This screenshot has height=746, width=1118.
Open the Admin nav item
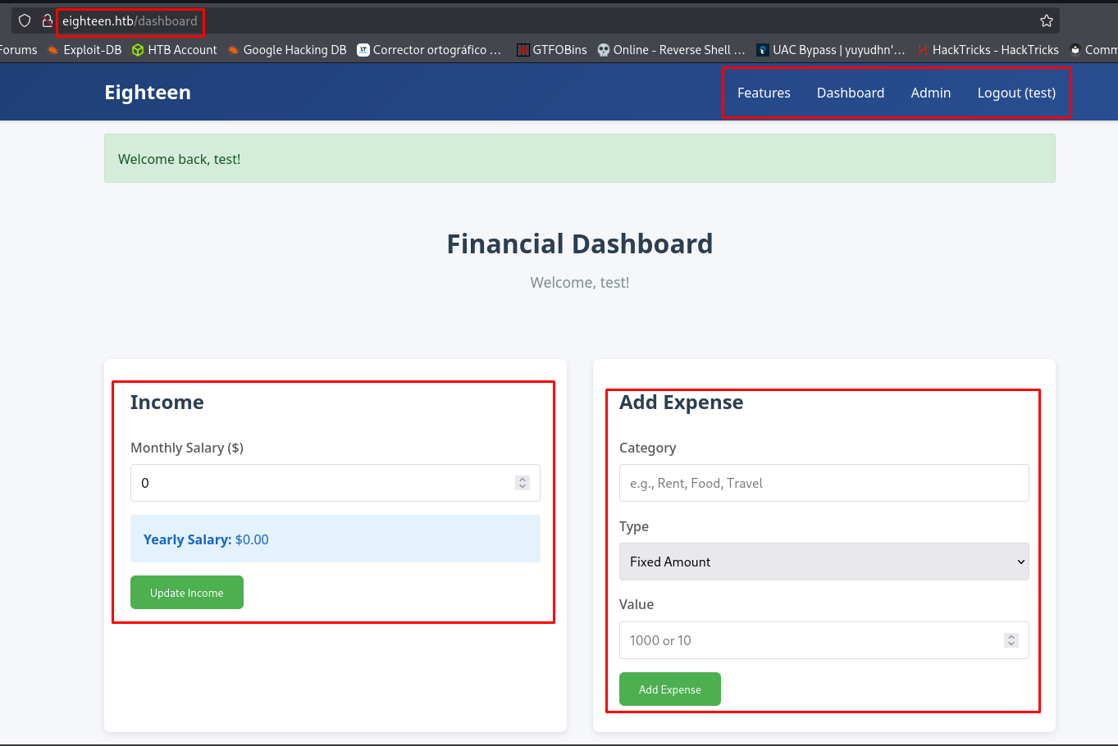(x=930, y=93)
